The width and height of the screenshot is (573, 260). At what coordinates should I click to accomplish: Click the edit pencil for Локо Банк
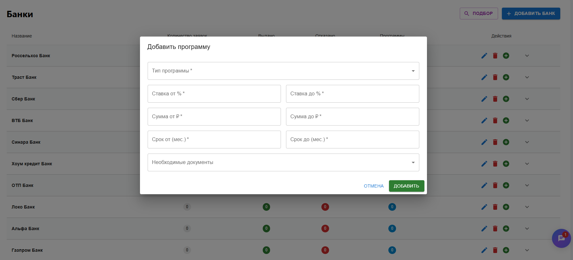point(484,207)
